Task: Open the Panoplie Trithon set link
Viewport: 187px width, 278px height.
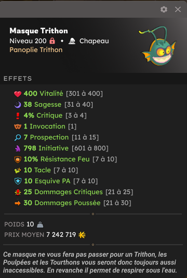Action: 36,50
